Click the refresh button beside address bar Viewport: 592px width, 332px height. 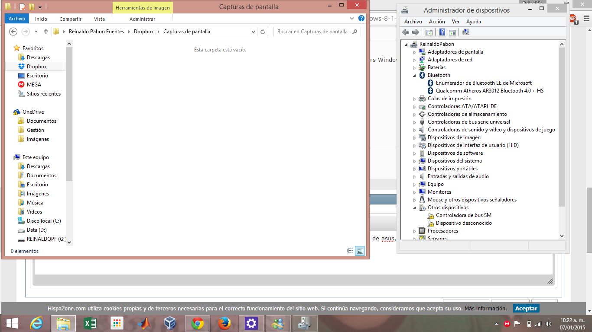tap(263, 32)
